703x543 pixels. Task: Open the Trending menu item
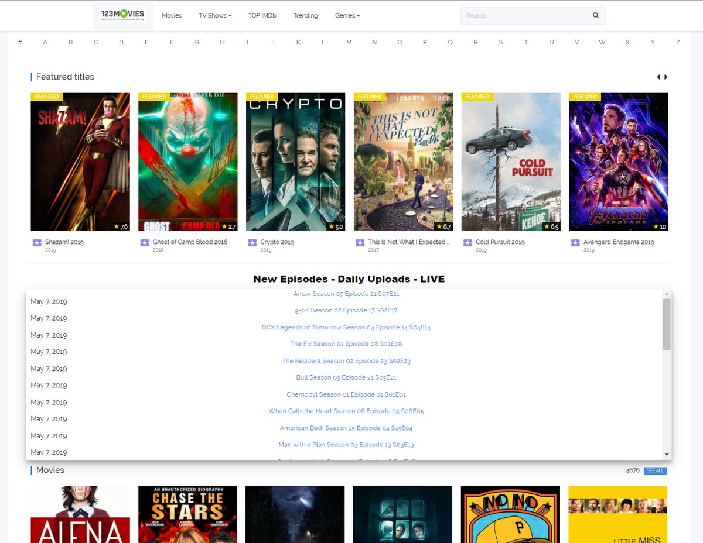click(x=305, y=16)
